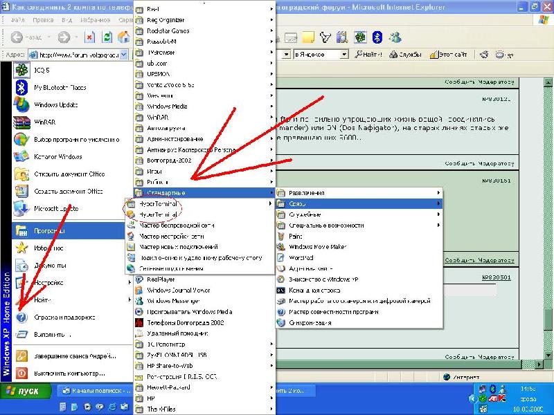This screenshot has height=415, width=554.
Task: Expand Специальные возможности submenu
Action: pos(359,225)
